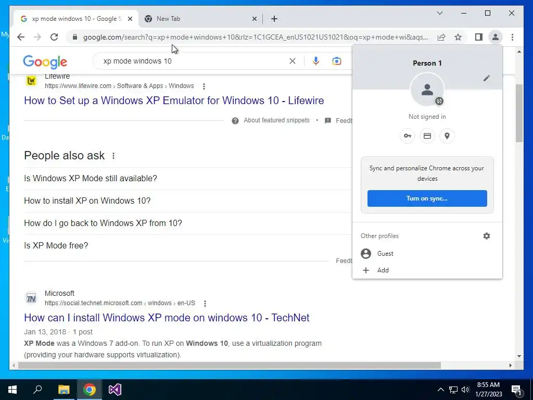Open File Explorer from the taskbar

coord(64,390)
